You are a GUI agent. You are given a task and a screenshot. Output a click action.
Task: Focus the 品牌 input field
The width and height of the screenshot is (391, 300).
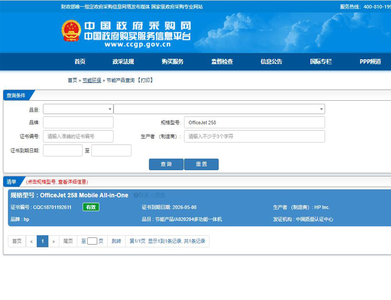pos(78,123)
